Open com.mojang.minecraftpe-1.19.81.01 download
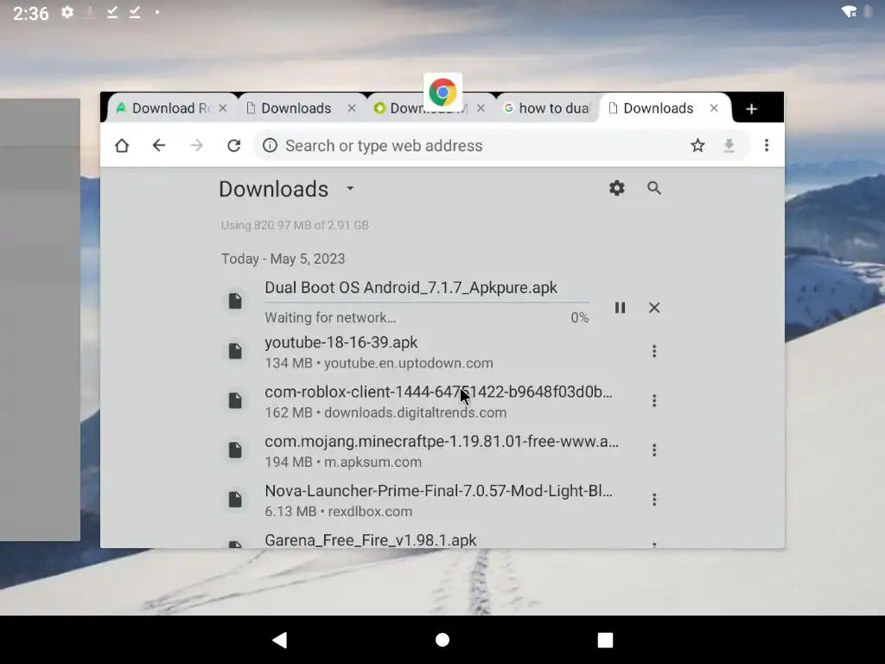885x664 pixels. coord(440,450)
